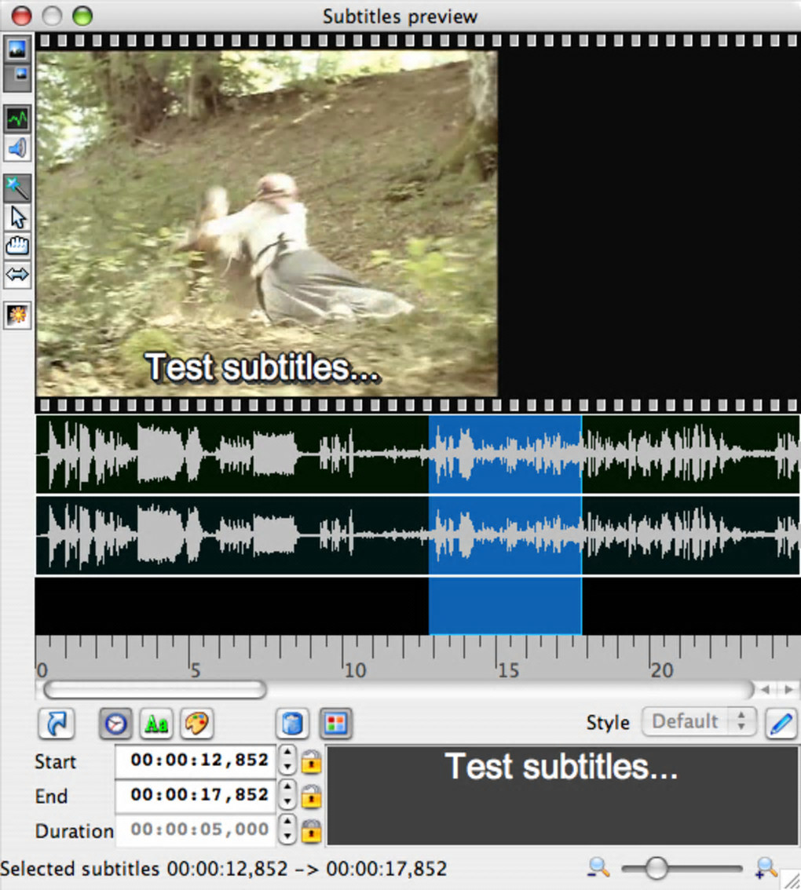Toggle the Start time lock

pos(311,762)
